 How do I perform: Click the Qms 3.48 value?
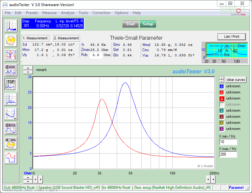pyautogui.click(x=127, y=45)
